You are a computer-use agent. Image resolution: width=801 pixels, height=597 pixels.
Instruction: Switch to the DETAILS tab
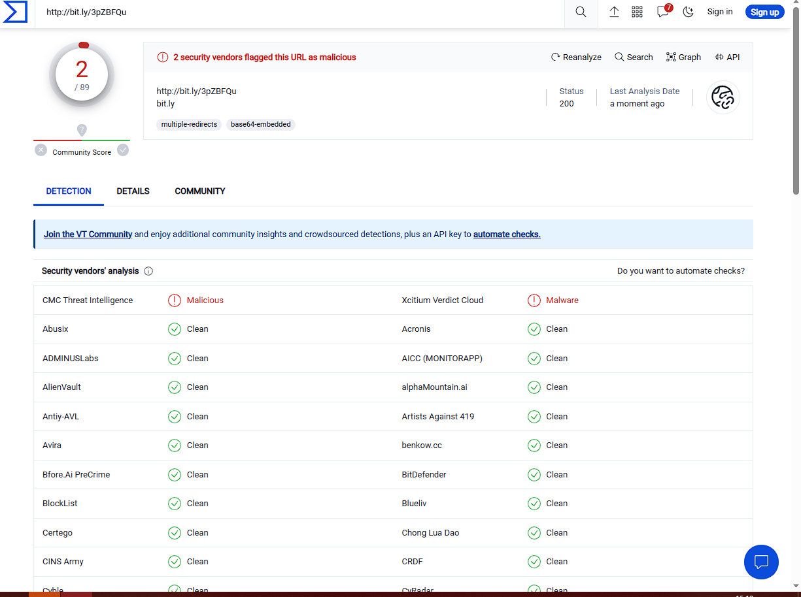[133, 191]
